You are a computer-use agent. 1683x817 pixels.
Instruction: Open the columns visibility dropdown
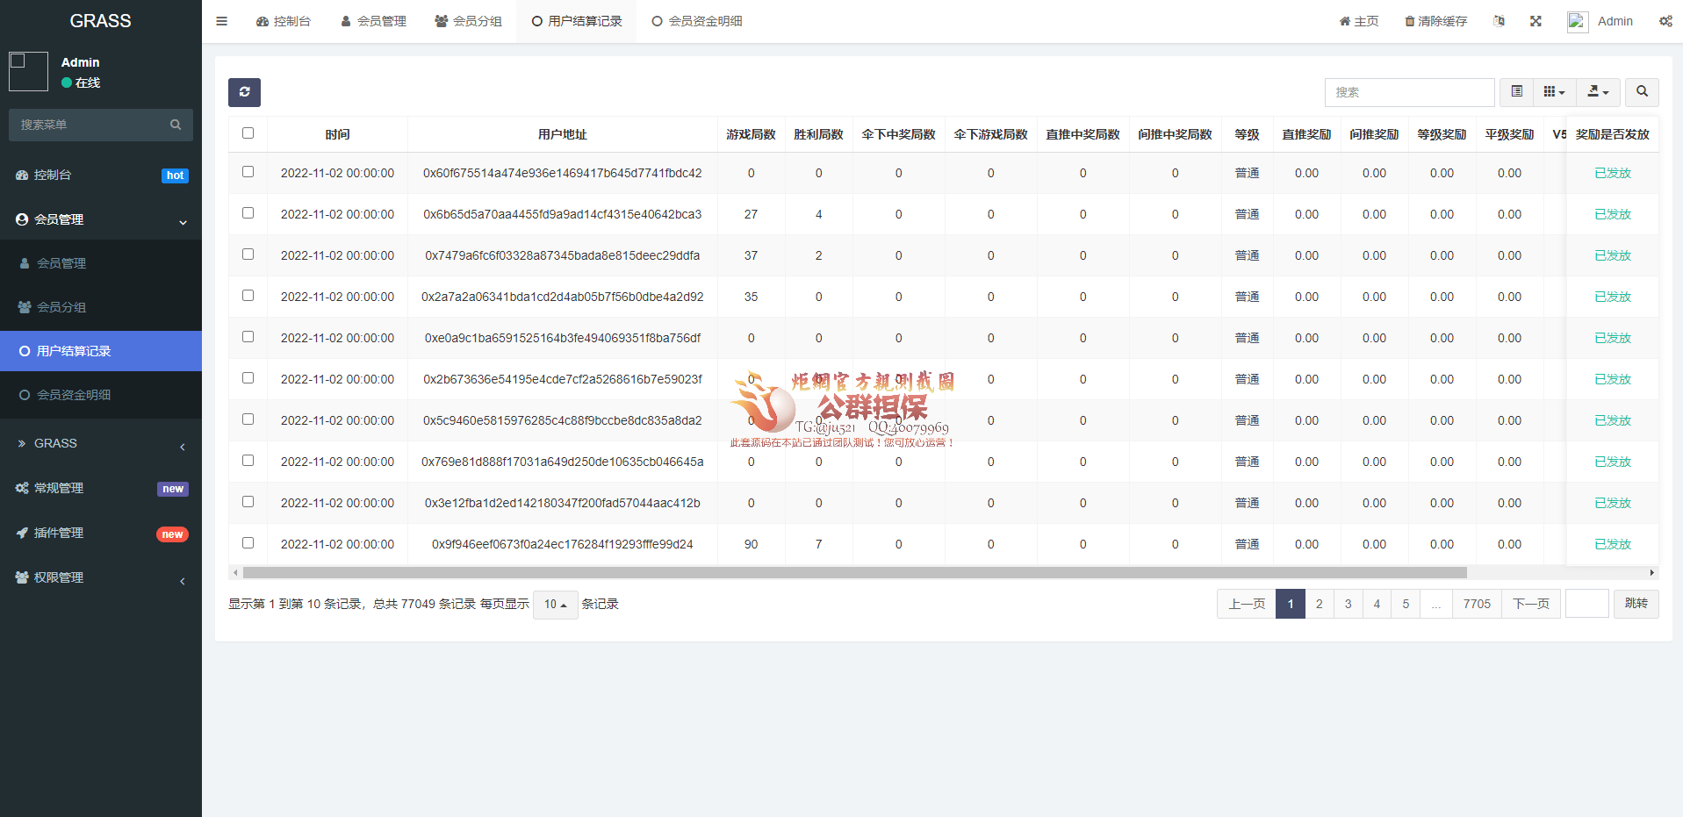point(1554,92)
